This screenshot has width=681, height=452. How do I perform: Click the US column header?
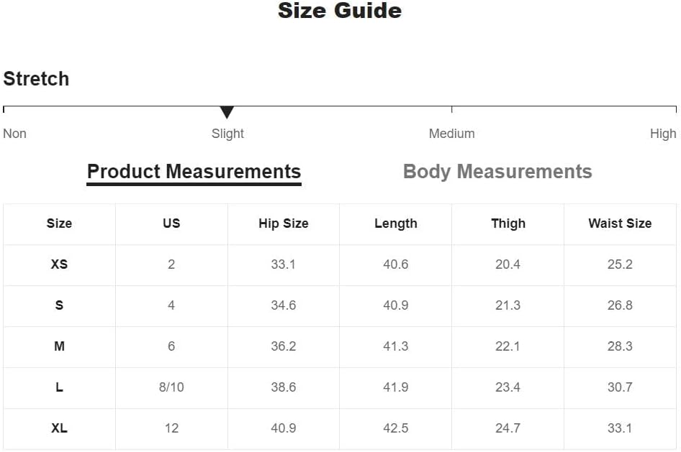(x=171, y=223)
